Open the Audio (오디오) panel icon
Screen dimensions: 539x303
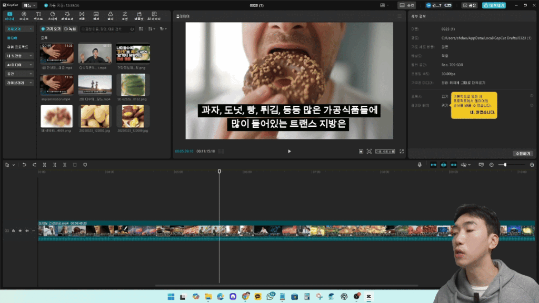point(24,15)
